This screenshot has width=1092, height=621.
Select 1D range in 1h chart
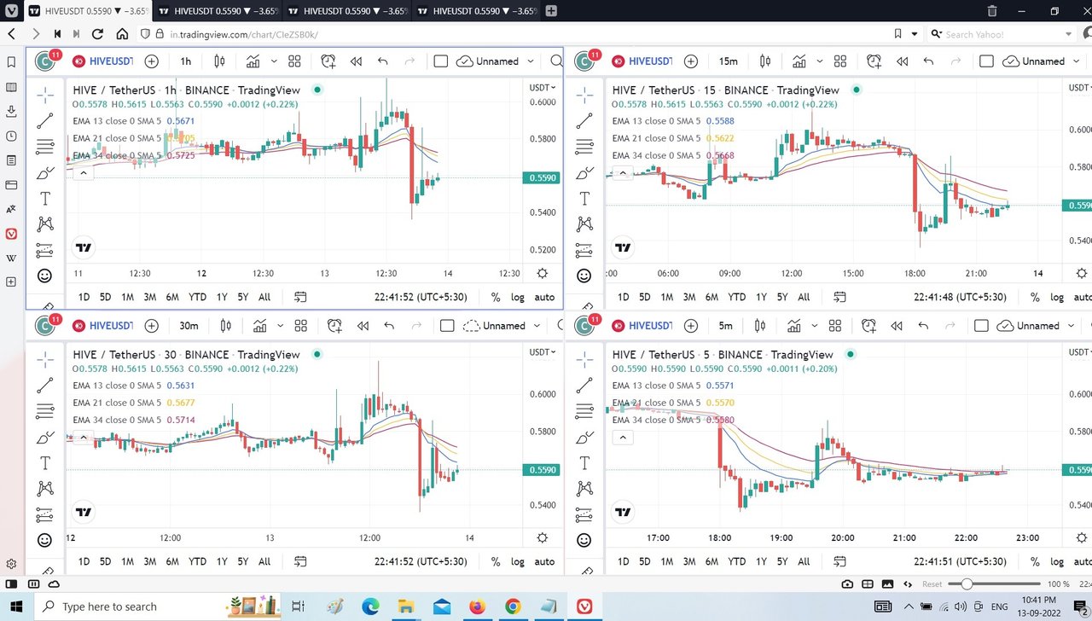[84, 297]
